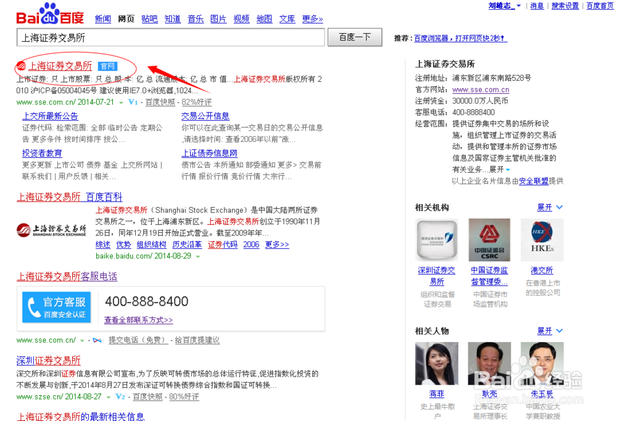The image size is (617, 421).
Task: Select the 网页 tab
Action: click(126, 19)
